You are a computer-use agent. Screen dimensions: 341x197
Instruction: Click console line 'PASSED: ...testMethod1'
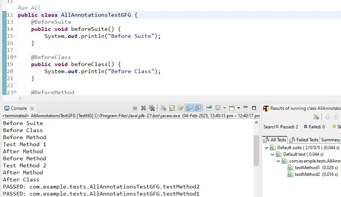101,194
